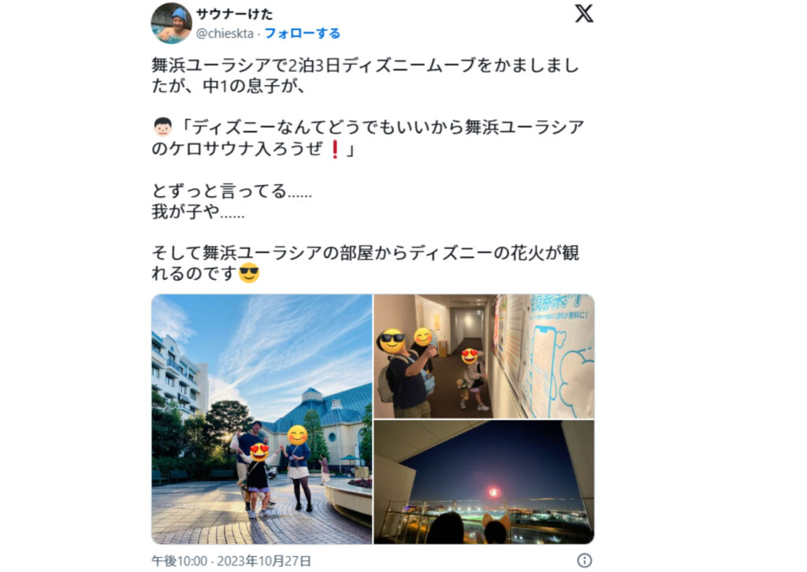Viewport: 807px width, 572px height.
Task: Click the blue poster in the hallway photo
Action: (557, 356)
